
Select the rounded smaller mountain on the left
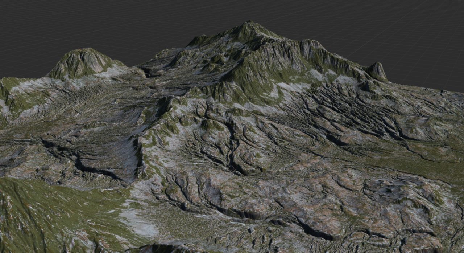pos(83,62)
